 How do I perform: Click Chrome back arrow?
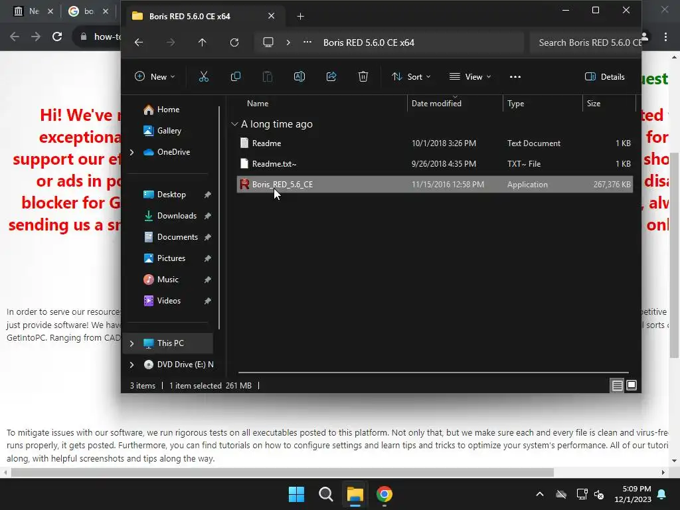tap(15, 37)
